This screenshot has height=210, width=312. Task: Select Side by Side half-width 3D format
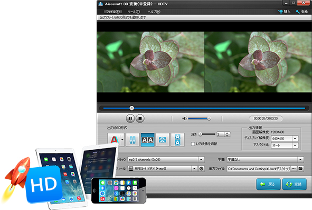(x=133, y=140)
